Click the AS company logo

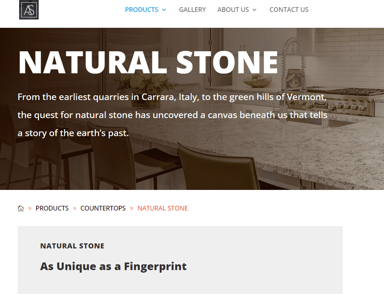pos(29,10)
